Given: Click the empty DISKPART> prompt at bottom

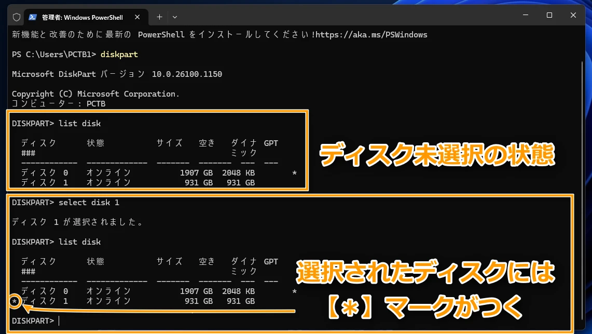Looking at the screenshot, I should click(x=33, y=320).
